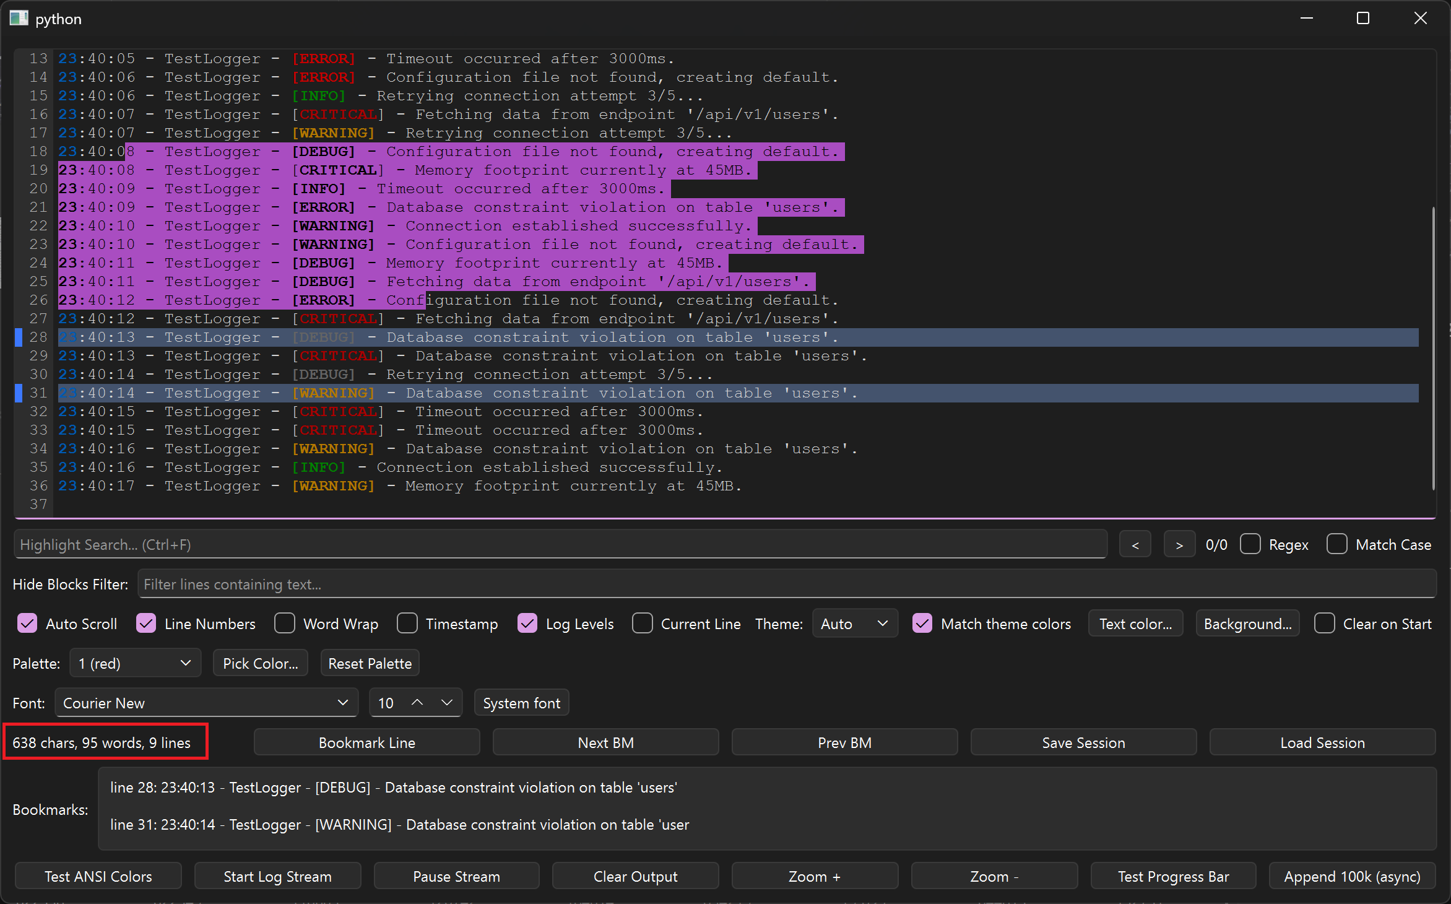Open the Text color picker
The image size is (1451, 904).
coord(1135,624)
